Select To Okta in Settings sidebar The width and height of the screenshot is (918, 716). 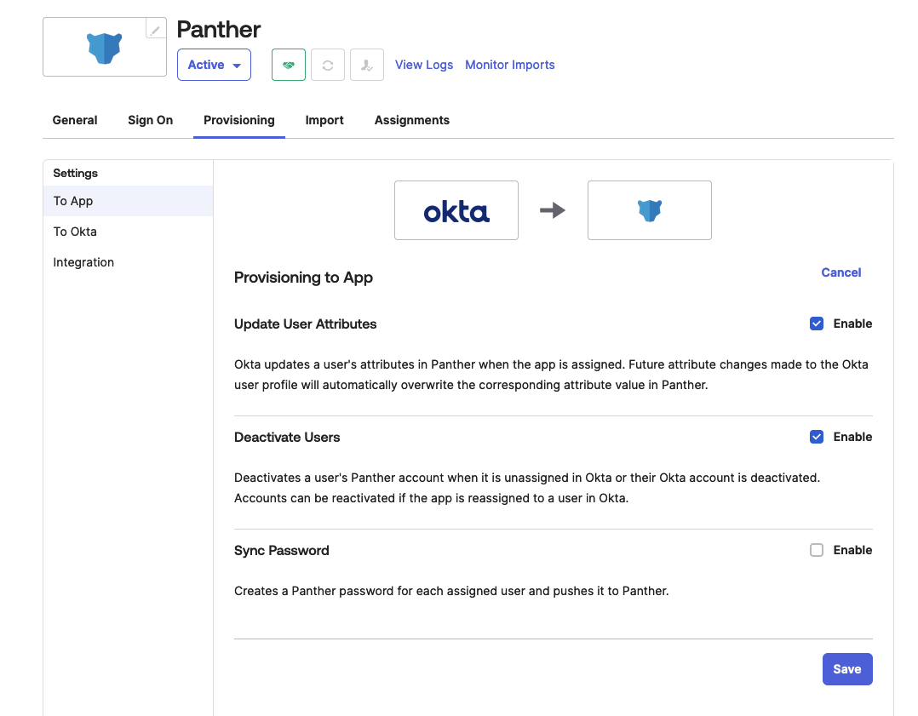(74, 231)
